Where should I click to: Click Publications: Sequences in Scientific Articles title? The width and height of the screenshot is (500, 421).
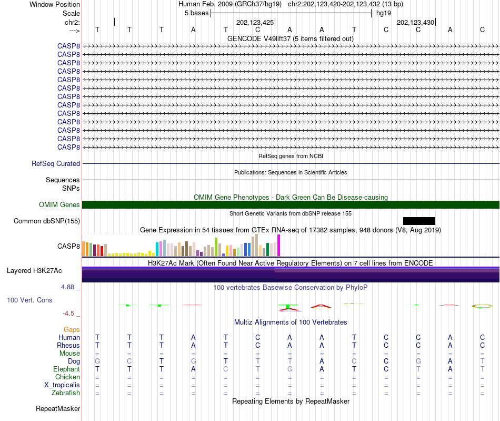pos(291,172)
